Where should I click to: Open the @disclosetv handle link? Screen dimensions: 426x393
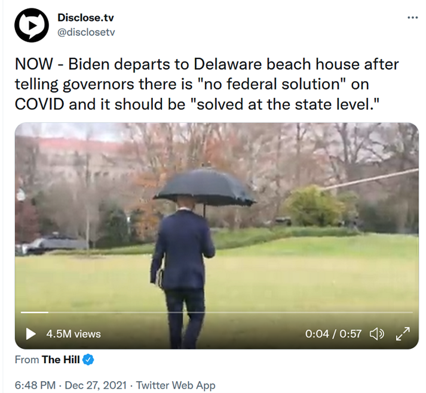coord(86,32)
